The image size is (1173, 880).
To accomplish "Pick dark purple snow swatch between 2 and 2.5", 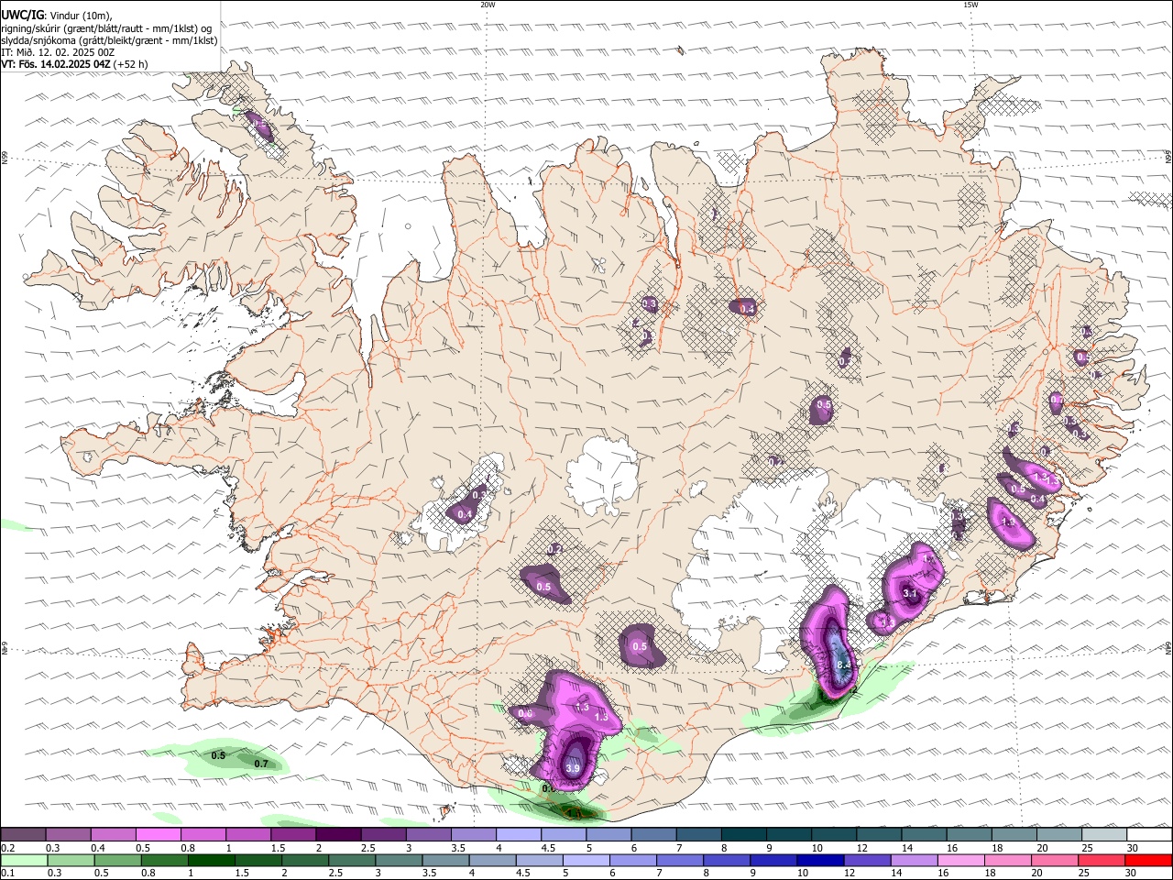I will click(337, 834).
